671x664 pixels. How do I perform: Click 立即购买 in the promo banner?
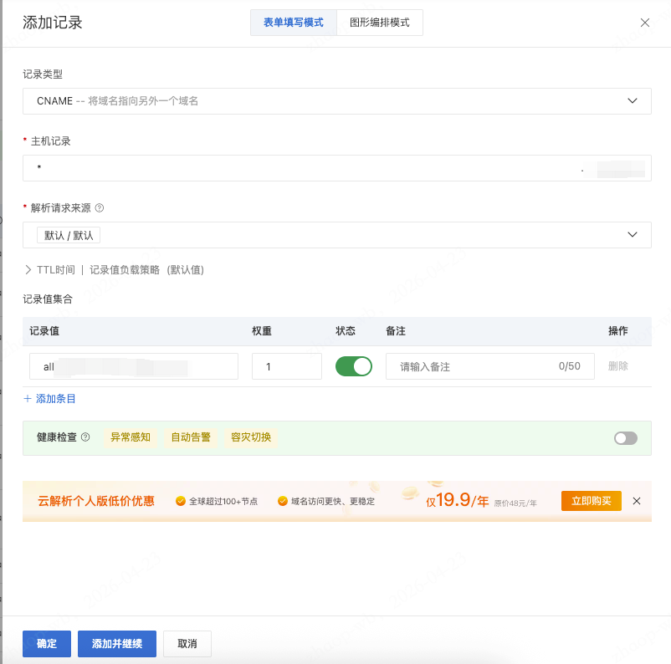[591, 501]
